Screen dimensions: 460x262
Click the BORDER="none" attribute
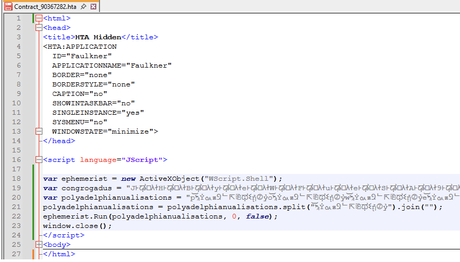pos(82,75)
